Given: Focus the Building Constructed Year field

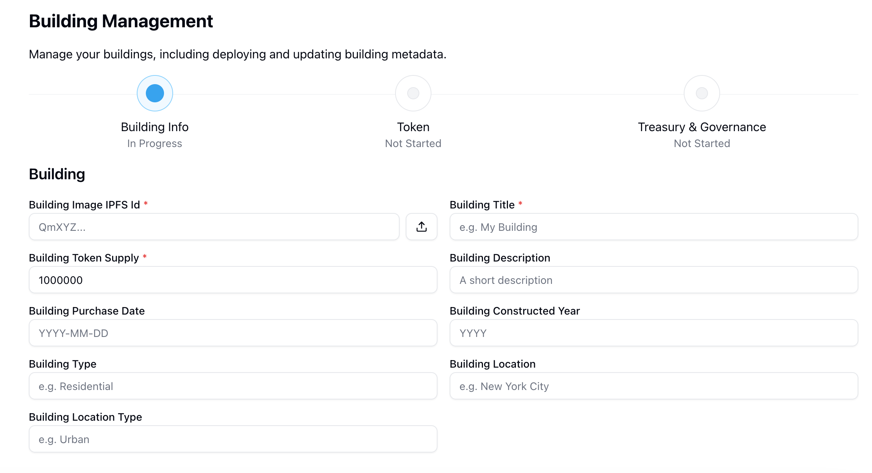Looking at the screenshot, I should pos(653,333).
